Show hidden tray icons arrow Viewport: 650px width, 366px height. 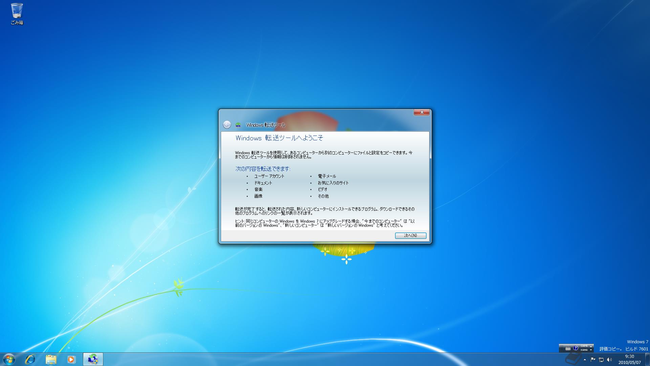tap(585, 360)
